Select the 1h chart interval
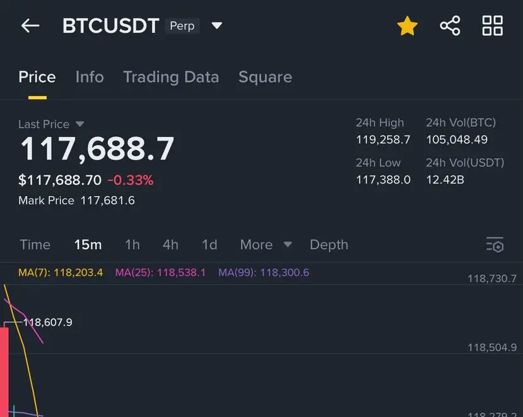Screen dimensions: 523x417 pos(132,245)
